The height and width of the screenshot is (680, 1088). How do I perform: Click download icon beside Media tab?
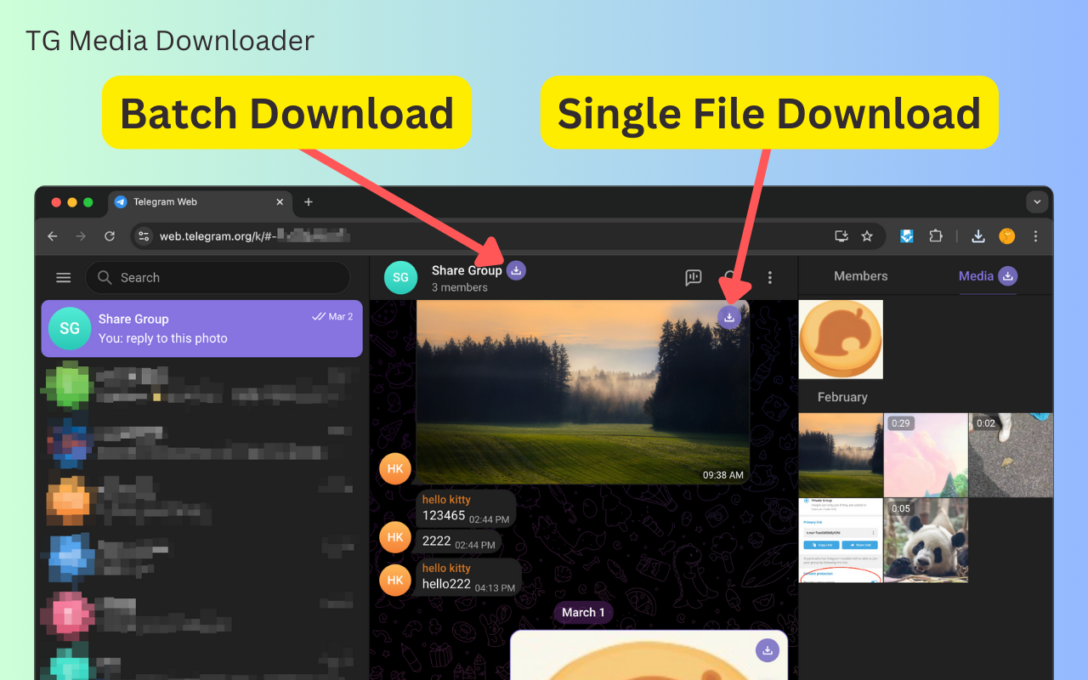1007,275
